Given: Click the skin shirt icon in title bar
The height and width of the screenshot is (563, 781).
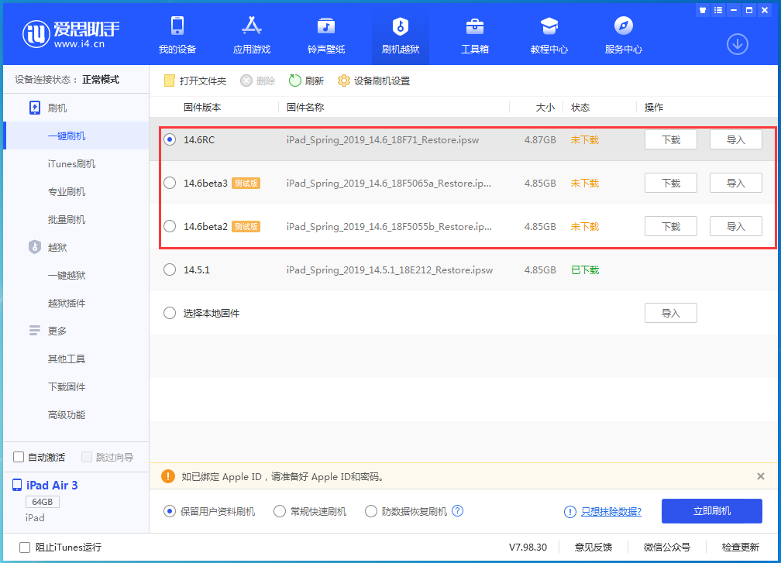Looking at the screenshot, I should [703, 10].
